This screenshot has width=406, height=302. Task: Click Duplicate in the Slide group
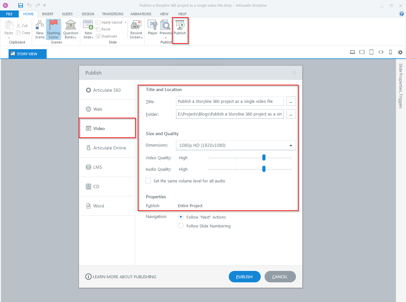coord(106,36)
